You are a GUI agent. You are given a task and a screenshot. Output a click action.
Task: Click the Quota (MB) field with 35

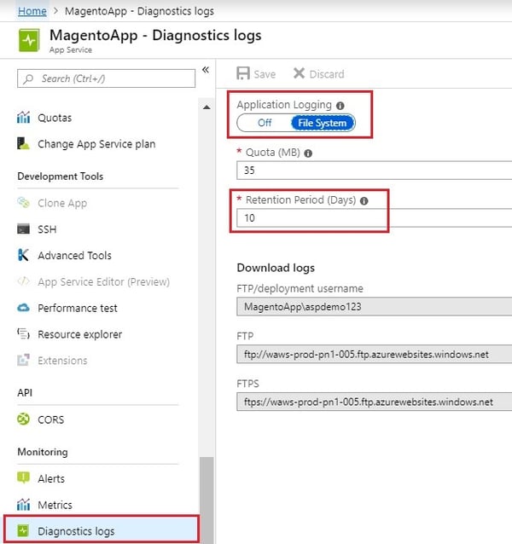[375, 171]
